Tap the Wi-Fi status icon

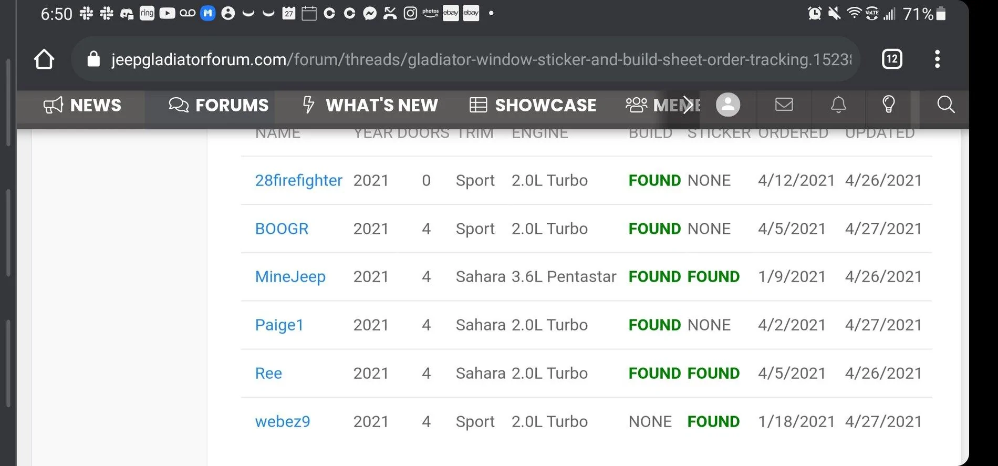click(x=854, y=13)
